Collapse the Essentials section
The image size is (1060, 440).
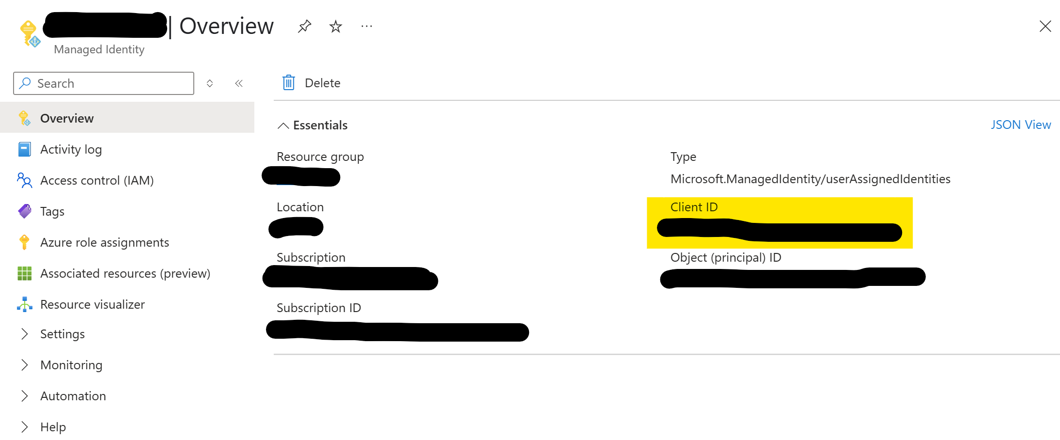coord(312,125)
